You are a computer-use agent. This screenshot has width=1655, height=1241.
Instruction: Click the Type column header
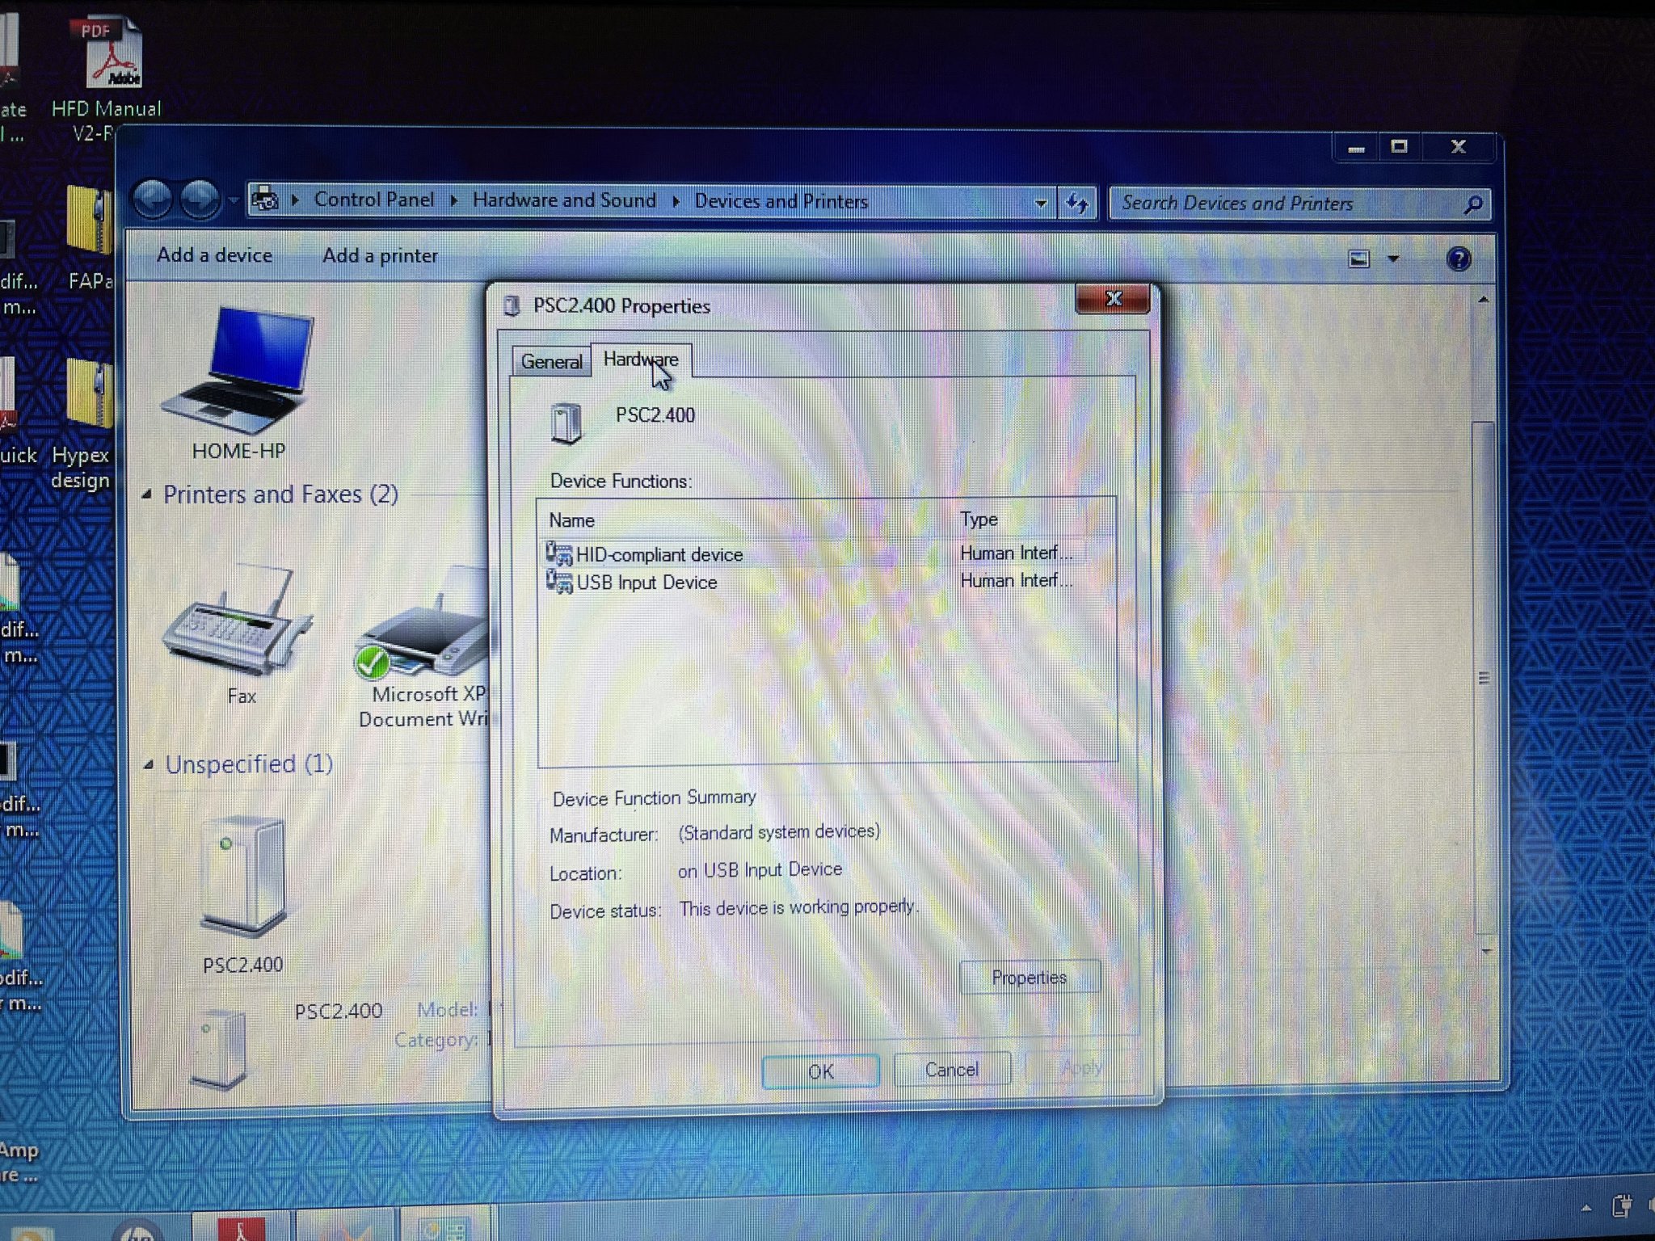point(979,520)
